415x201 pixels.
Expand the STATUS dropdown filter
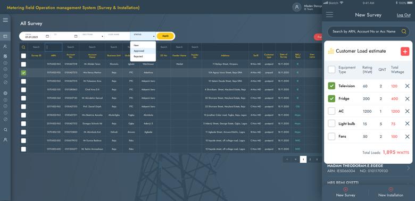coord(143,36)
